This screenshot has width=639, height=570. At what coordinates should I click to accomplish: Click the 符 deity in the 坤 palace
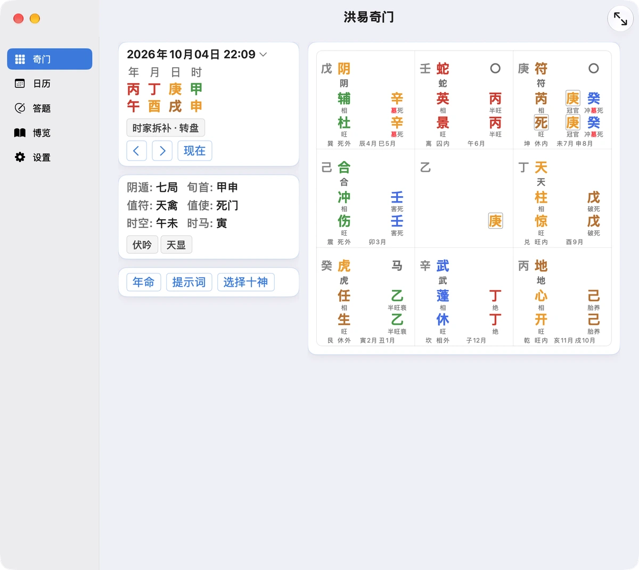(x=541, y=69)
